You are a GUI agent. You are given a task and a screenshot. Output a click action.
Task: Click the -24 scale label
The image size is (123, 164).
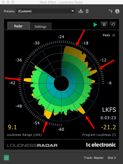[61, 37]
